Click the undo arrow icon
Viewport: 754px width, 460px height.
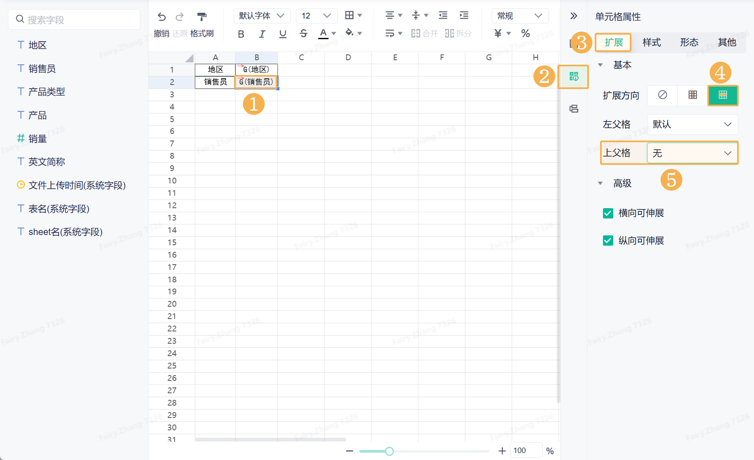(x=161, y=16)
